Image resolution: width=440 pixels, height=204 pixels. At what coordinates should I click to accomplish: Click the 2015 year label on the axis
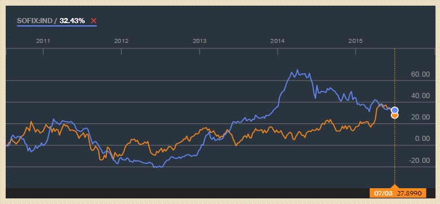[356, 41]
